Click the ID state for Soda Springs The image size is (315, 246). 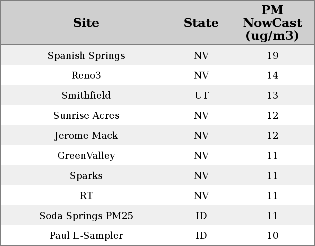(x=201, y=216)
